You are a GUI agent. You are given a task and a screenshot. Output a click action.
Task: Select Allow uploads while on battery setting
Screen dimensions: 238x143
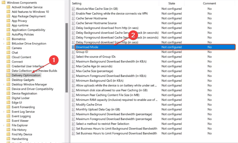pos(116,85)
